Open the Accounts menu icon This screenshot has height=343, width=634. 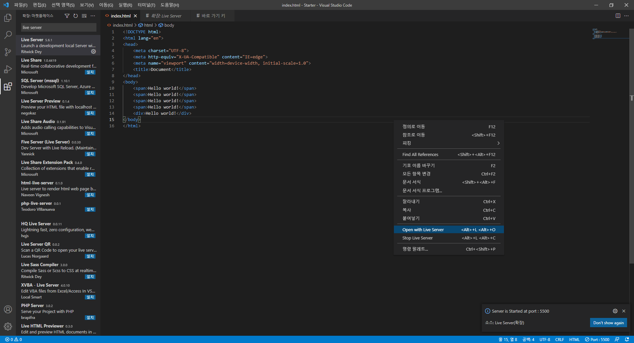[x=8, y=309]
